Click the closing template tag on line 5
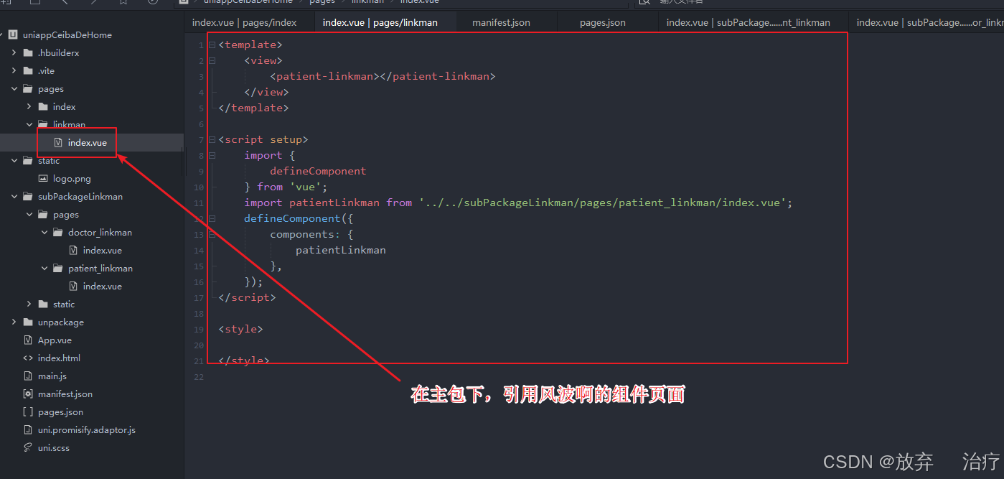 253,108
